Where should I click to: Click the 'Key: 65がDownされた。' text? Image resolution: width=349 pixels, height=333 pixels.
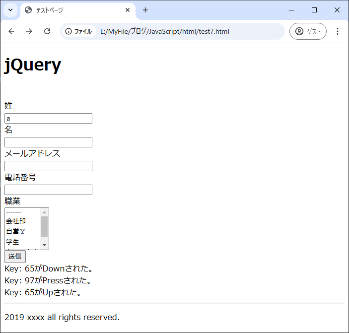(x=49, y=268)
